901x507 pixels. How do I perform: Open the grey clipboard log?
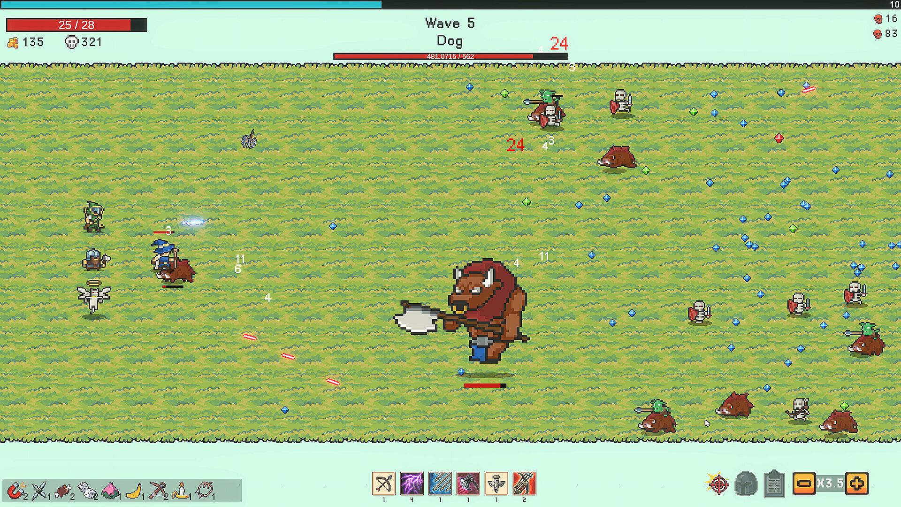[x=774, y=484]
